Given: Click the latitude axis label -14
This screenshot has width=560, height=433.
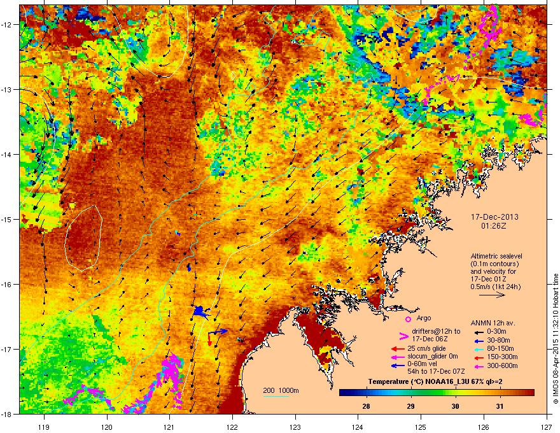Looking at the screenshot, I should [6, 154].
